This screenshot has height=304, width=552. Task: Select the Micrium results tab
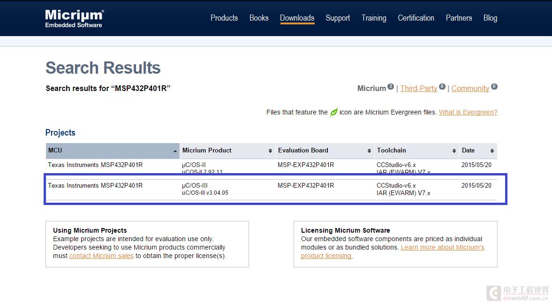click(371, 88)
